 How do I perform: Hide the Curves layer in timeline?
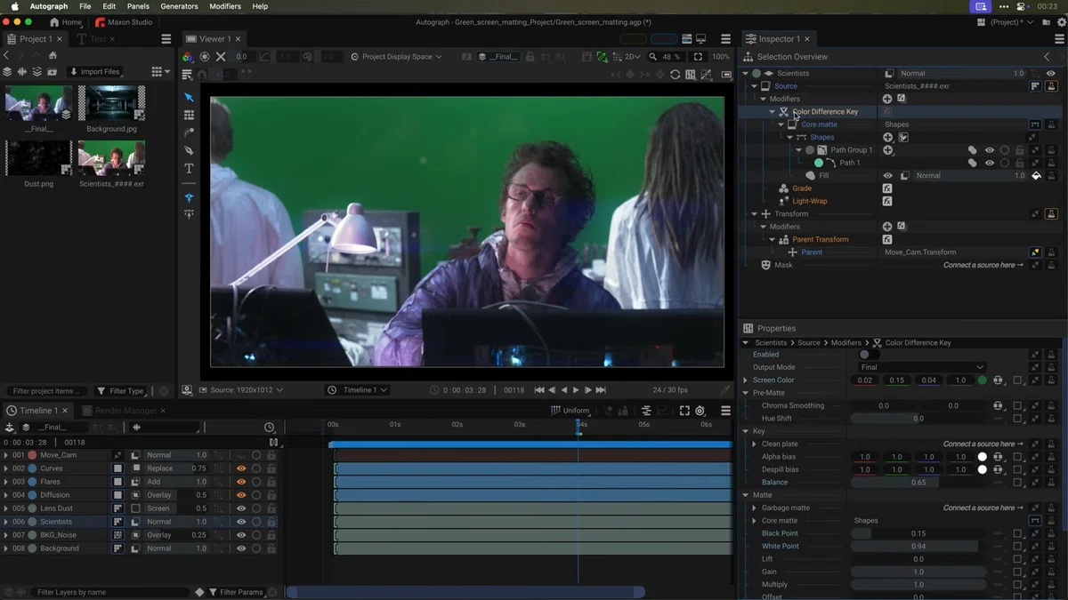click(241, 468)
